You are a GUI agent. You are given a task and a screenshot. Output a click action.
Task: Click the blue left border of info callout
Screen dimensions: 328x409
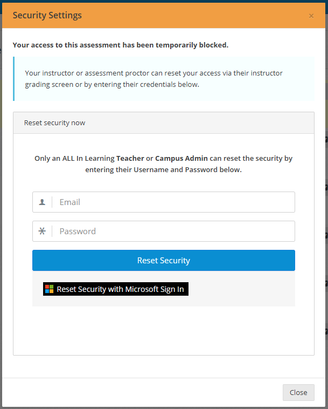pyautogui.click(x=14, y=79)
